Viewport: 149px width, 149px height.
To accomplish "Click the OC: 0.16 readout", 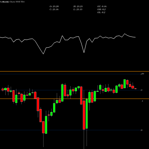I will [x=102, y=7].
